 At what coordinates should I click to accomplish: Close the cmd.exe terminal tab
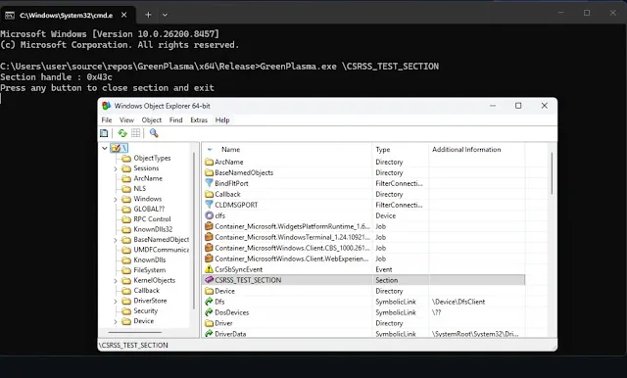[124, 15]
